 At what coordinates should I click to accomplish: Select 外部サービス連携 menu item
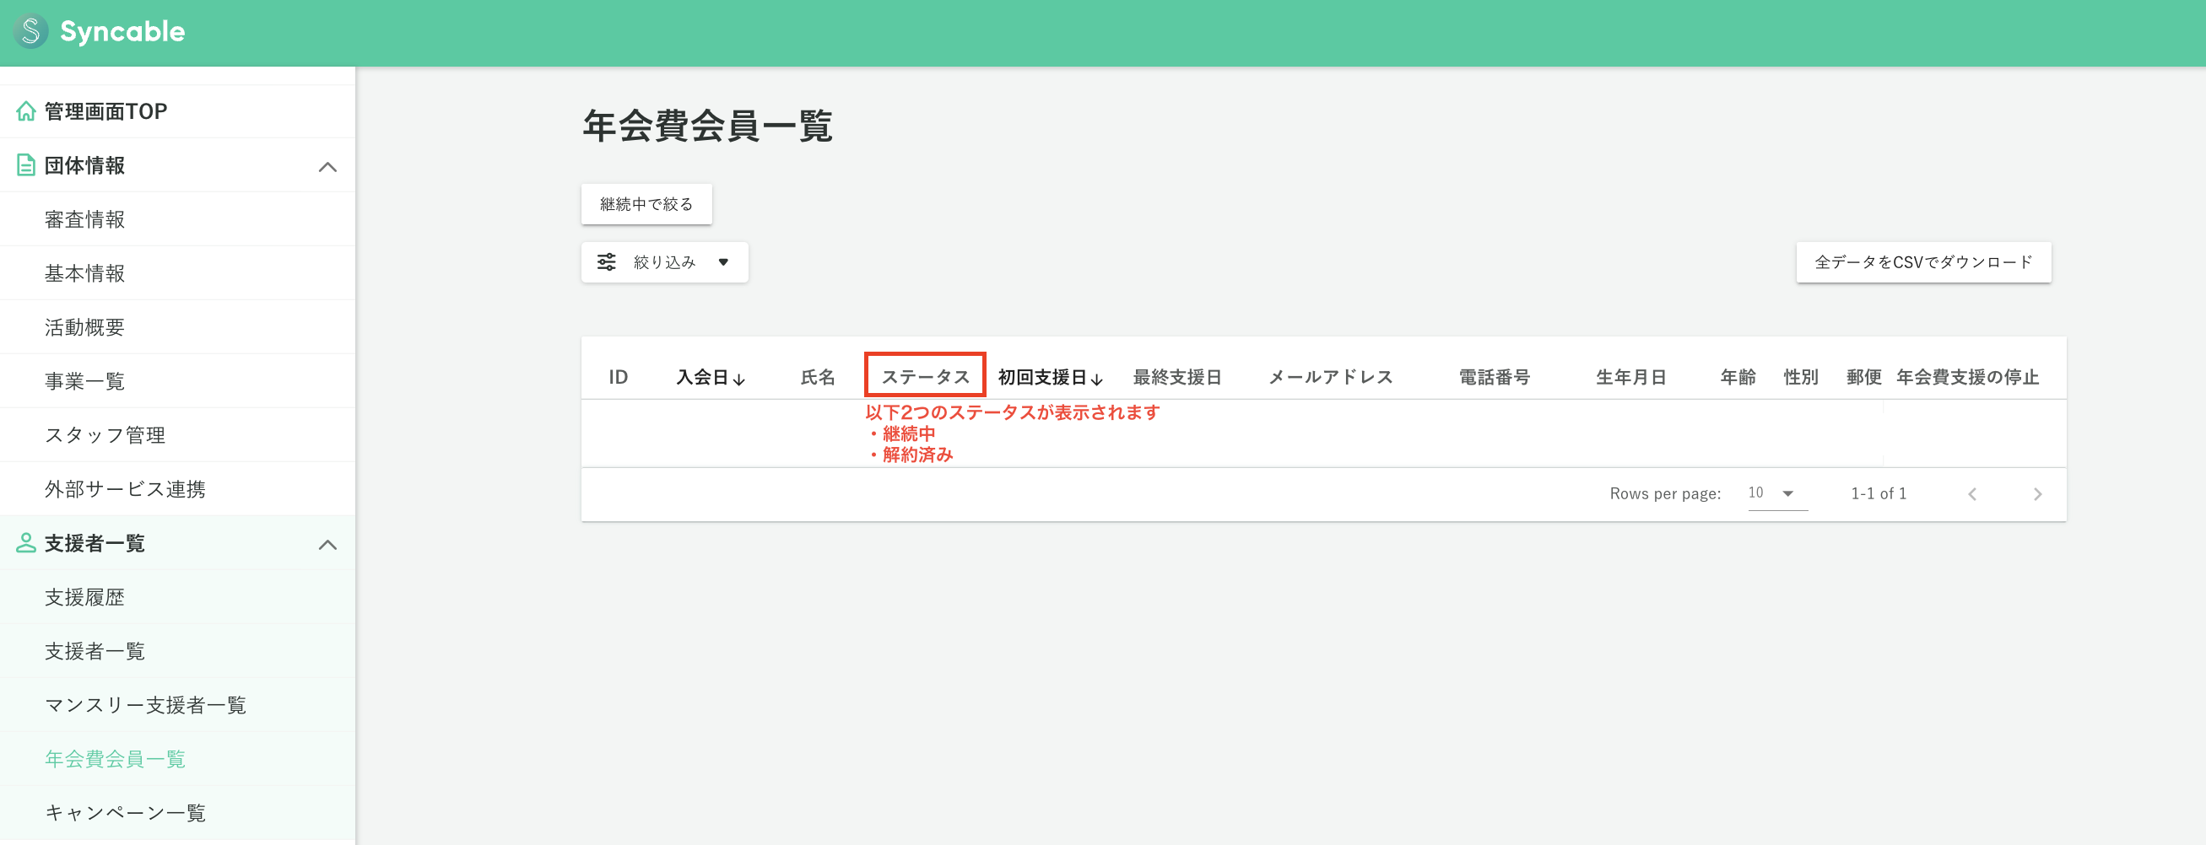pyautogui.click(x=125, y=489)
